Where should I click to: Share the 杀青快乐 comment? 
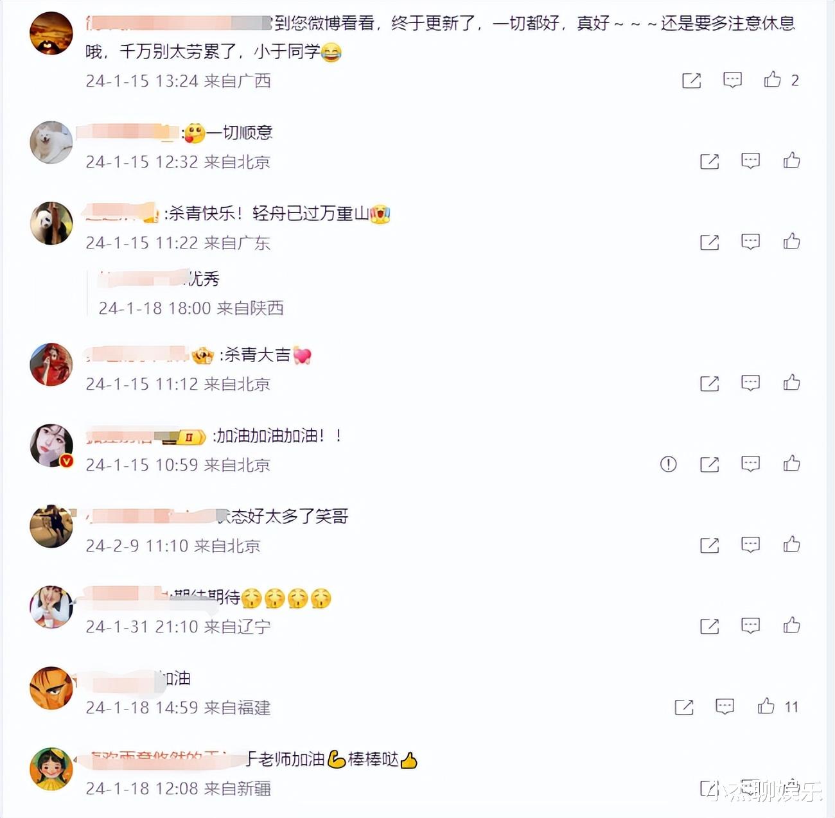709,242
